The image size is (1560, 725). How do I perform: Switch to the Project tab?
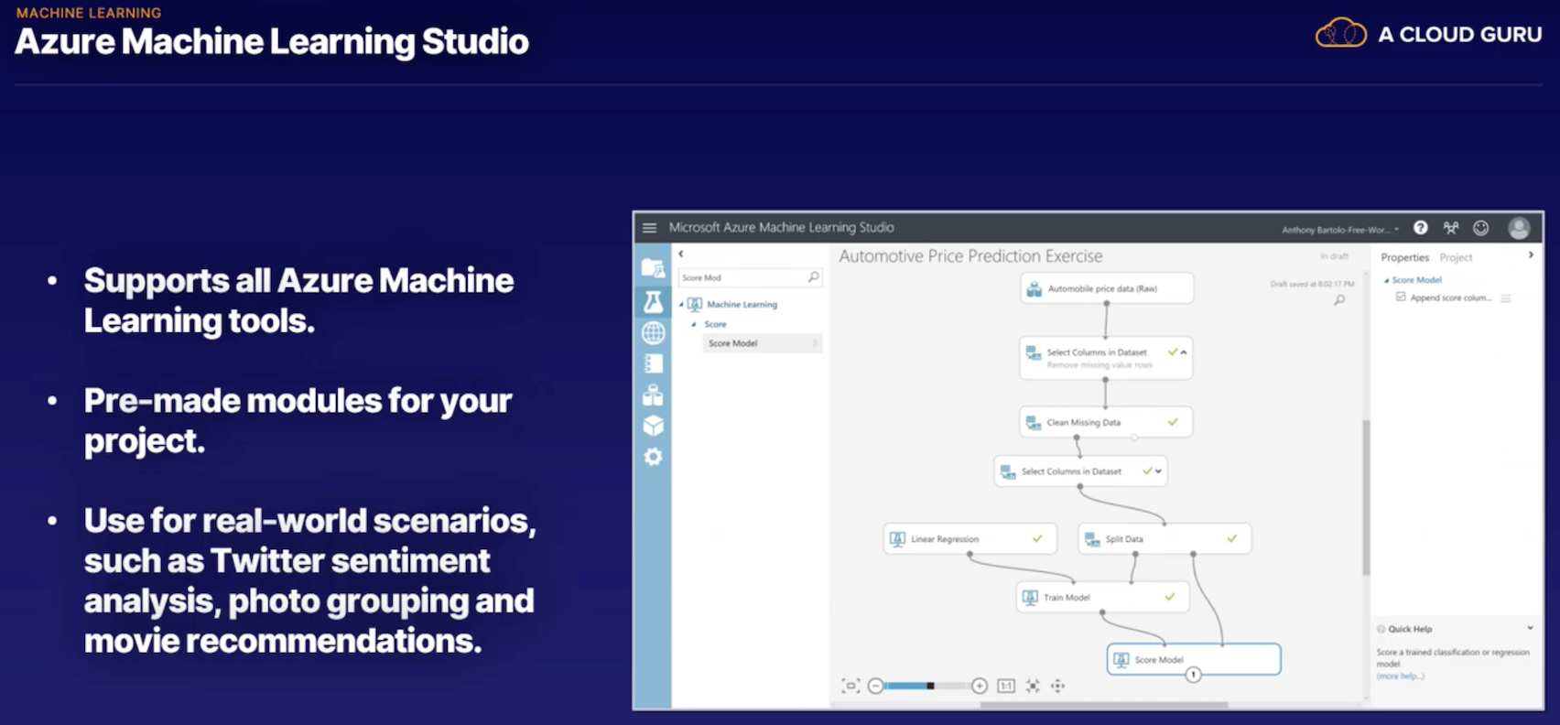[x=1456, y=257]
